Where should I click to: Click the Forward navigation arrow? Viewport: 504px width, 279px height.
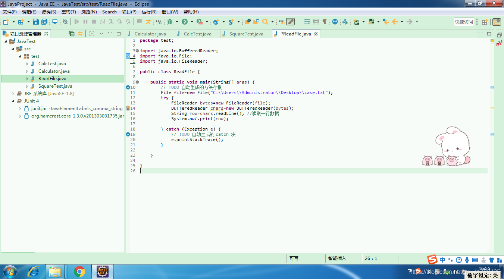[x=409, y=22]
